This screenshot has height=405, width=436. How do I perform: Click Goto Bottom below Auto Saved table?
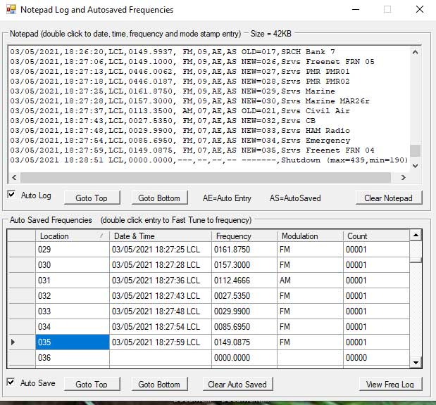(x=159, y=384)
